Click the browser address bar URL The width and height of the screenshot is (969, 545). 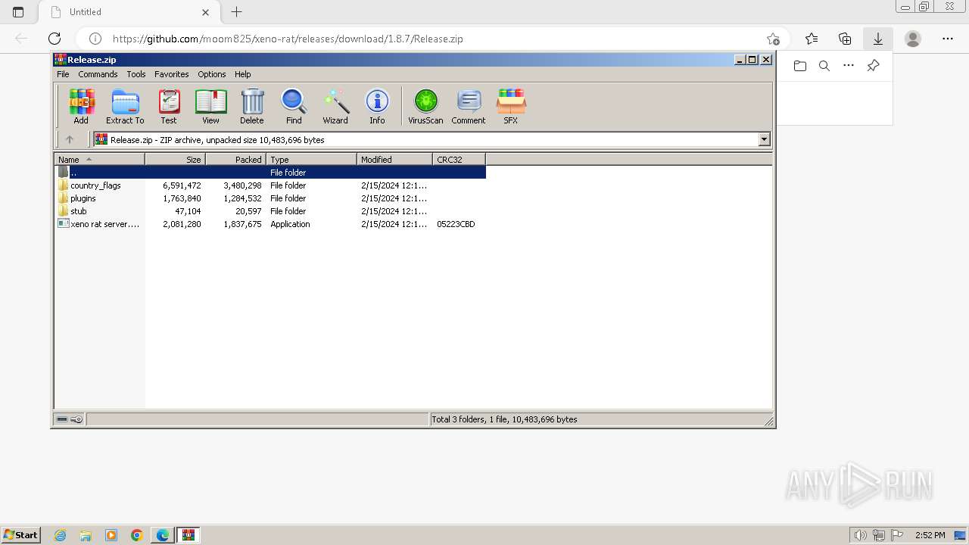point(288,39)
